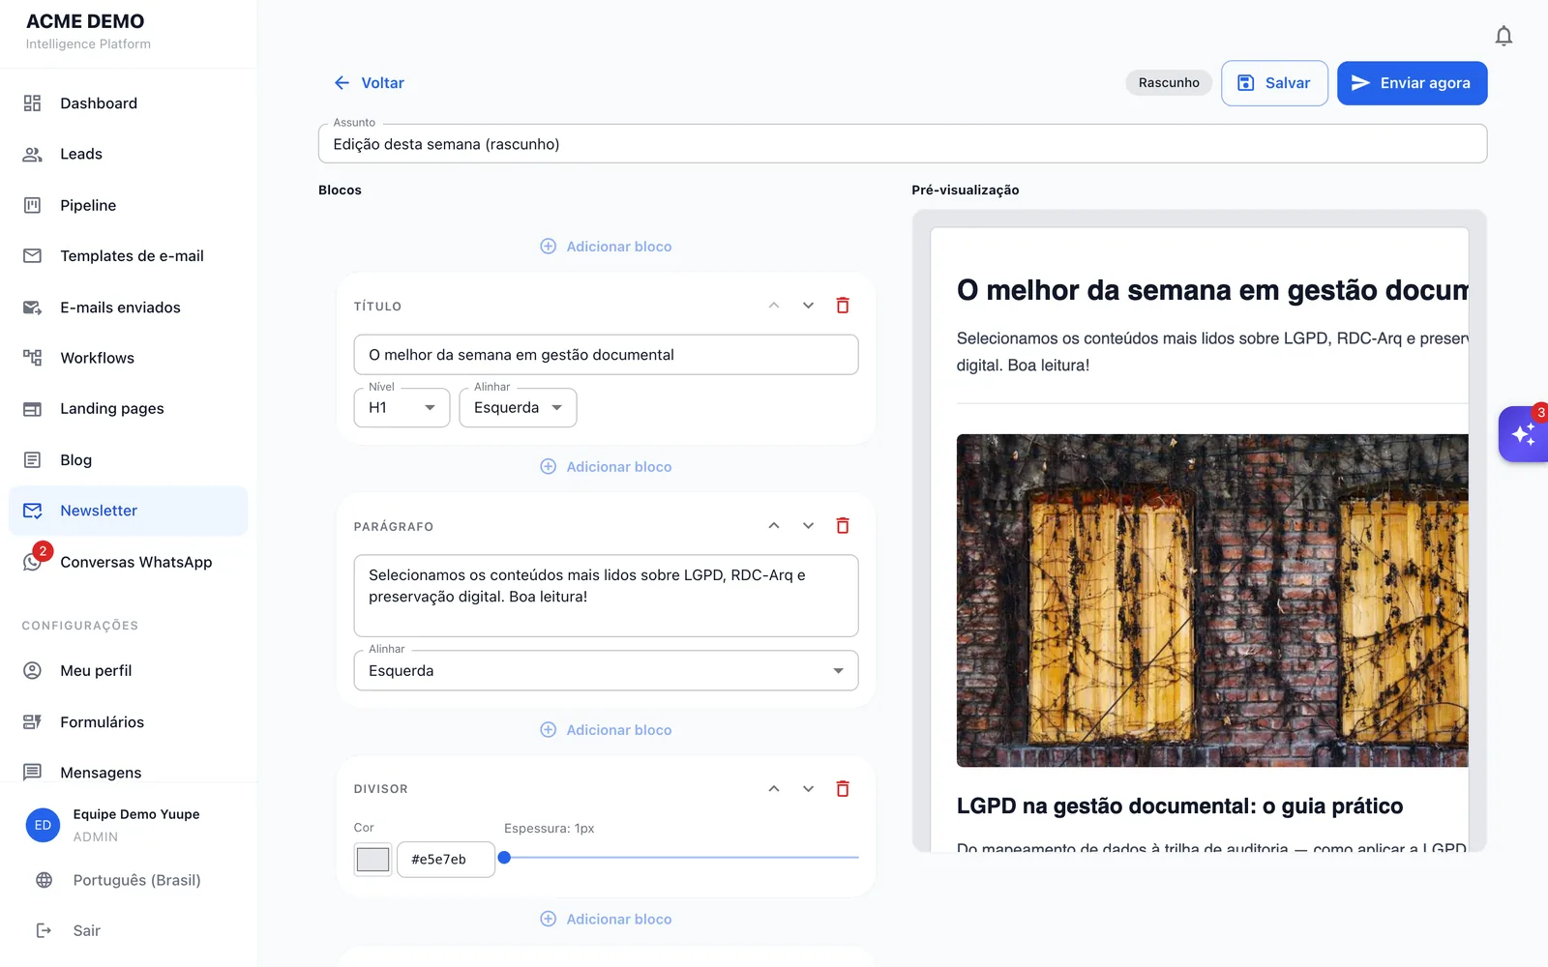Click the Dashboard sidebar icon

point(32,103)
